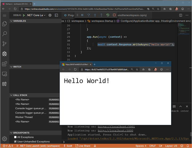Image resolution: width=192 pixels, height=148 pixels.
Task: Click the flame icon in status bar
Action: pyautogui.click(x=95, y=146)
